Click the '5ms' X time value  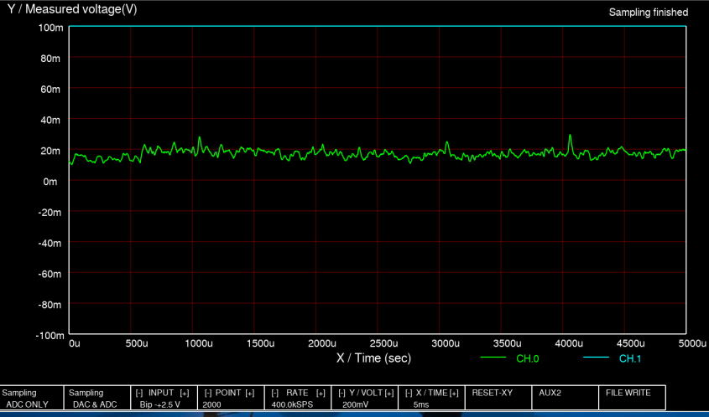pos(421,404)
